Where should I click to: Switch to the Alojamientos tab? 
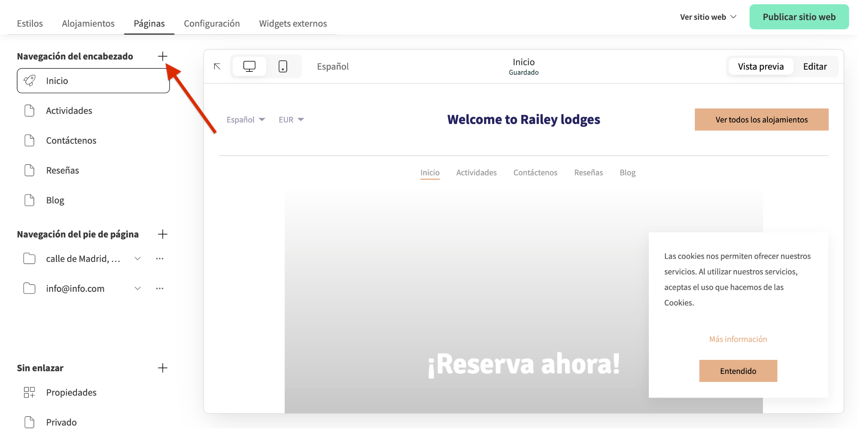point(88,23)
